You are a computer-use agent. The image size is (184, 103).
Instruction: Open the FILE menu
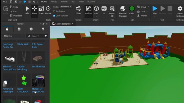pos(5,2)
